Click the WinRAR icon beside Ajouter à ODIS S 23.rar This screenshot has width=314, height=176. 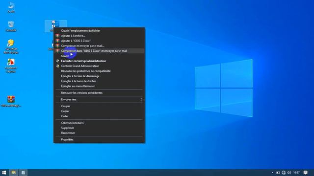(x=57, y=41)
